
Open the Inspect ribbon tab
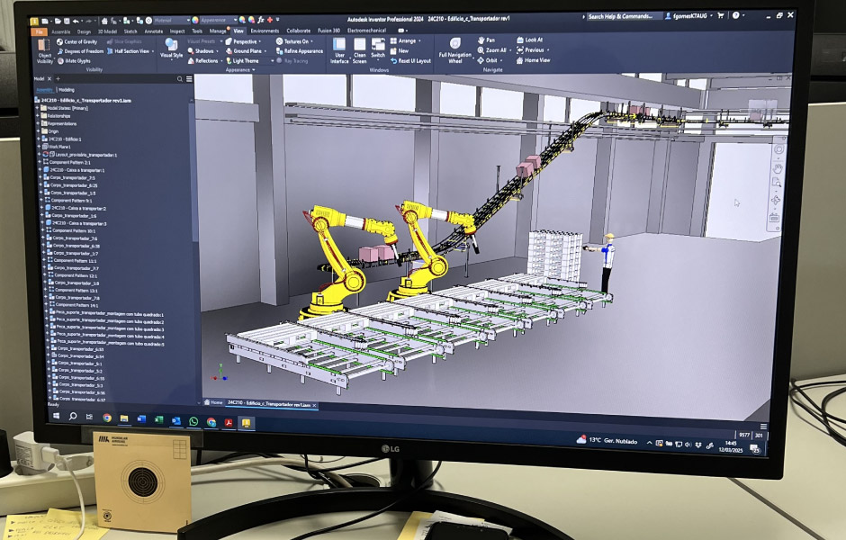177,31
